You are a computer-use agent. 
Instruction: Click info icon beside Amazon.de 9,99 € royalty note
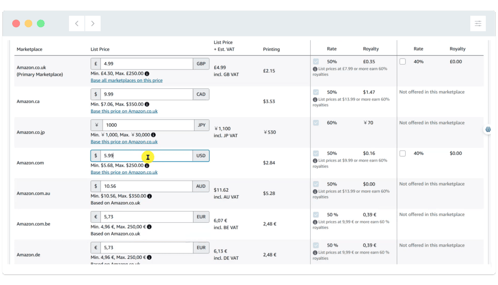point(315,252)
